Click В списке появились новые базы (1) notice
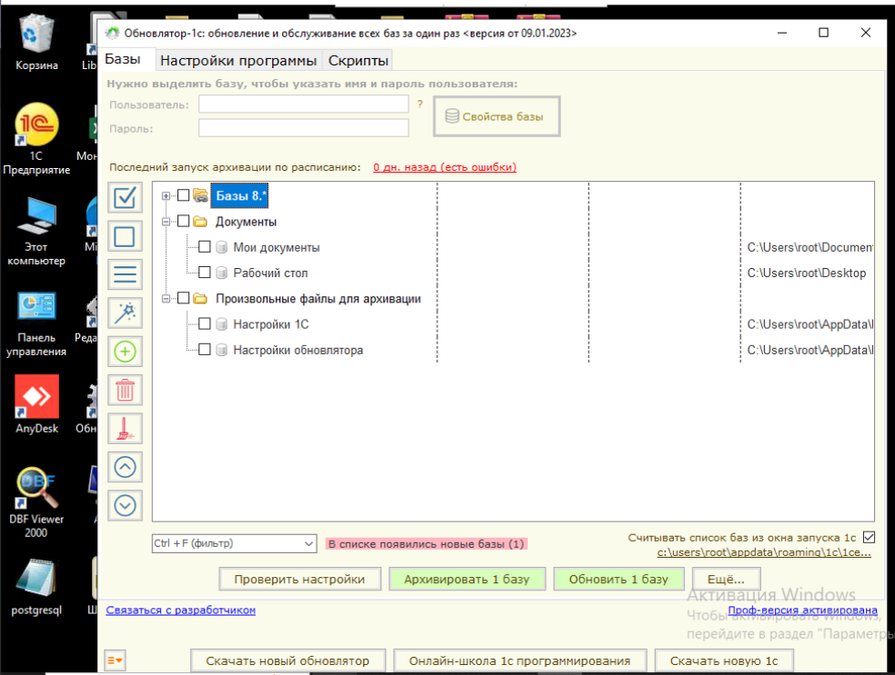895x675 pixels. coord(426,544)
